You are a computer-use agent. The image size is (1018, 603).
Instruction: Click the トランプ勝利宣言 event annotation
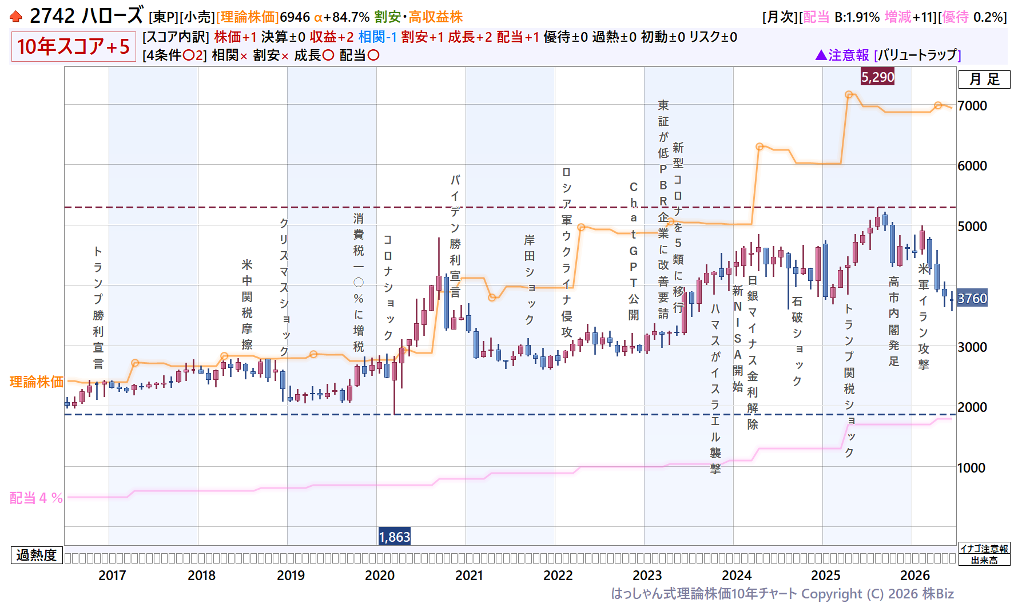point(98,307)
